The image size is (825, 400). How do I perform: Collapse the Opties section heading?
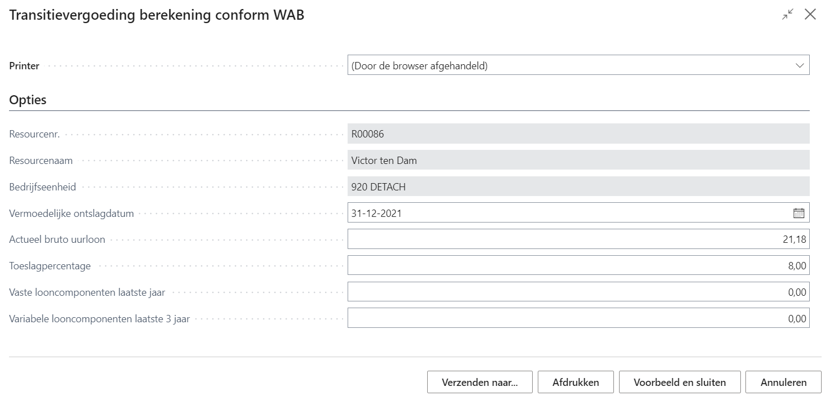[x=28, y=100]
